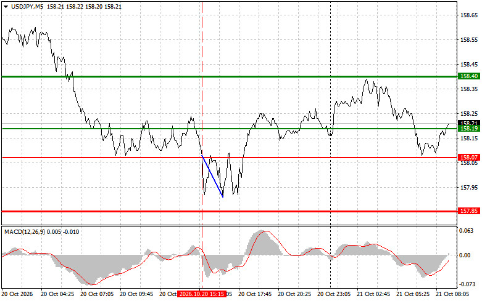The height and width of the screenshot is (301, 482).
Task: Click the 157.85 red price level label
Action: point(469,211)
